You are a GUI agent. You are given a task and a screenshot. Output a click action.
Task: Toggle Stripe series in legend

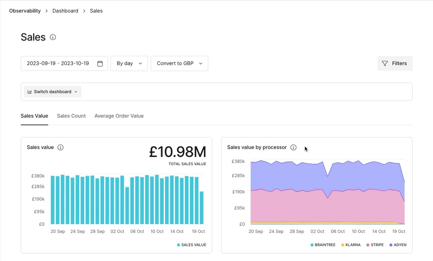pos(368,245)
